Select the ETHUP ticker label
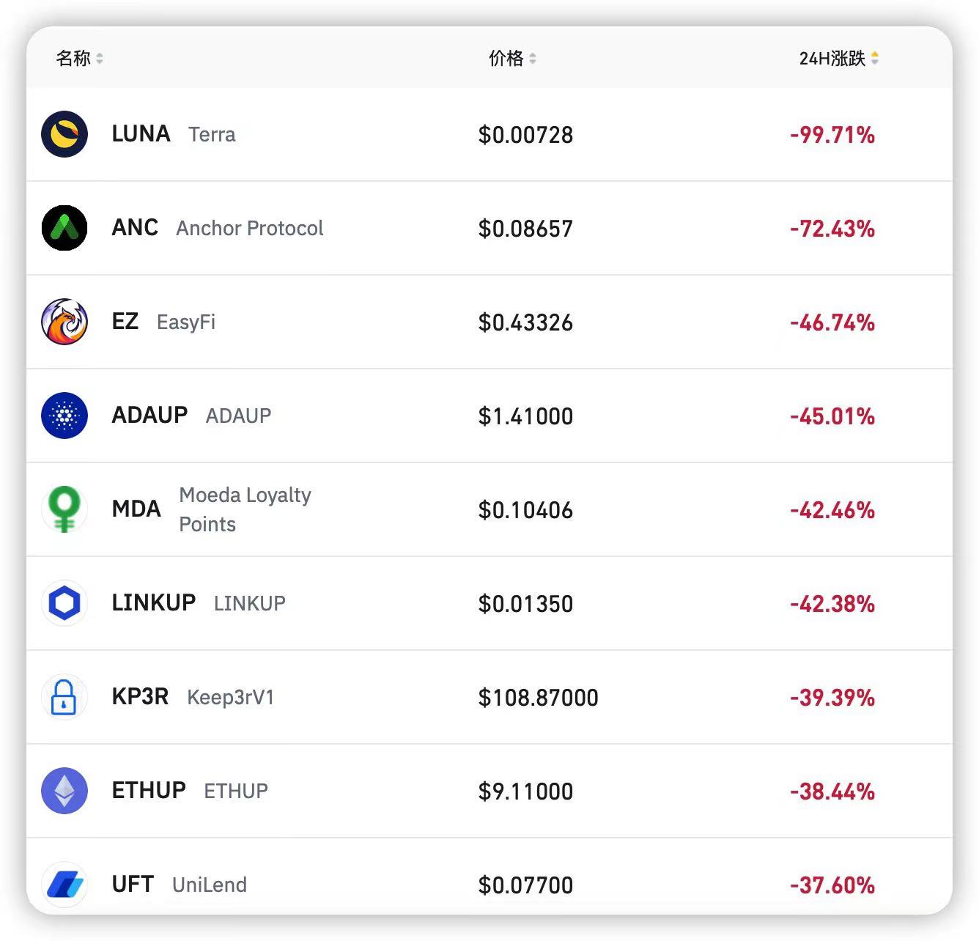 click(x=149, y=791)
